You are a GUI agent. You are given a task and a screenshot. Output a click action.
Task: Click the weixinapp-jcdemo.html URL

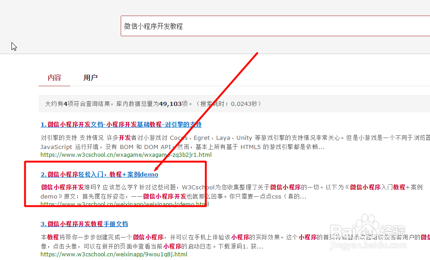click(x=124, y=204)
